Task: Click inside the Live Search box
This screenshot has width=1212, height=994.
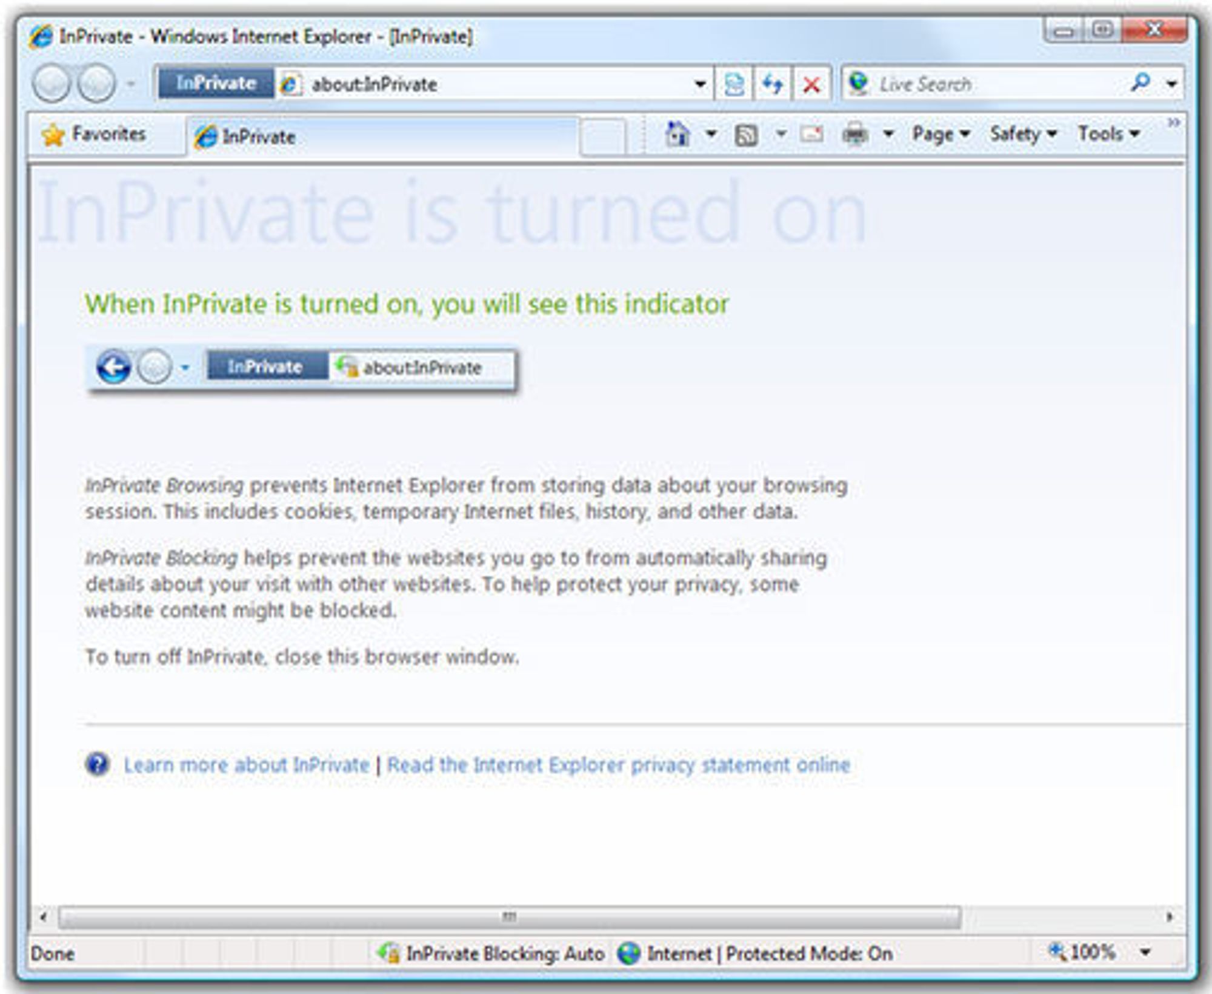Action: [1000, 84]
